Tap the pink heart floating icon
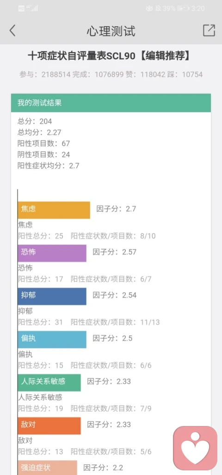This screenshot has width=222, height=475. [x=195, y=448]
